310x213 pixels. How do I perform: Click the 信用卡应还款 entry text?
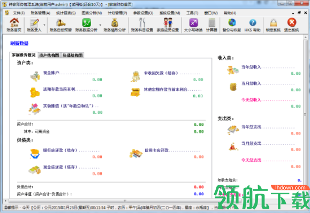coord(156,151)
